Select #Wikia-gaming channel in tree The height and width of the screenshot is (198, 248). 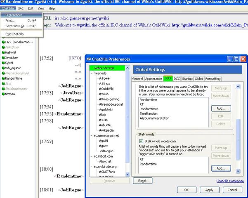click(x=109, y=99)
